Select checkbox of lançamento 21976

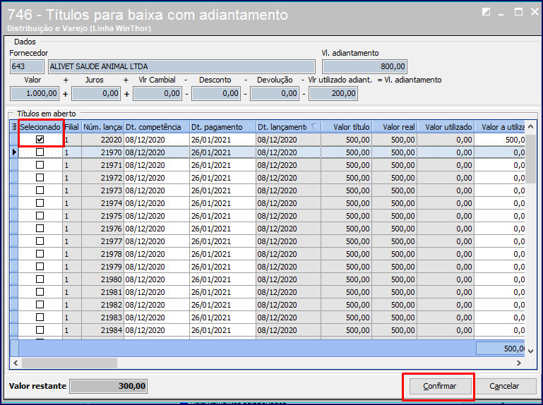coord(40,229)
